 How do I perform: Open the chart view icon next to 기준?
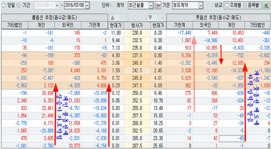click(x=158, y=5)
